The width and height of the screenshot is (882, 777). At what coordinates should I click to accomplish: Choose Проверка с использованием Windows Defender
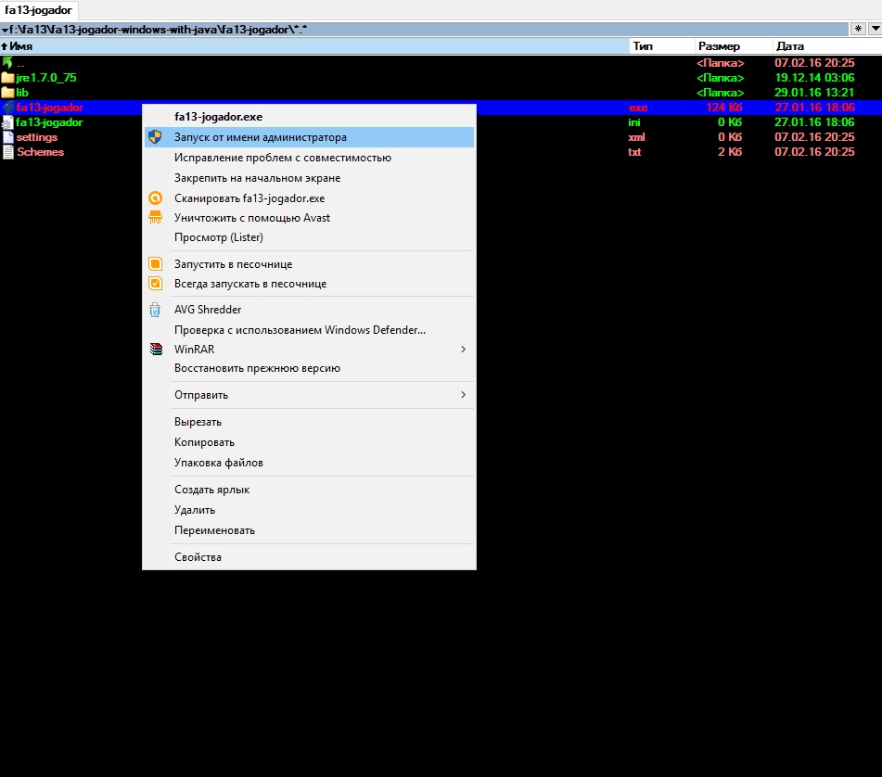click(309, 329)
